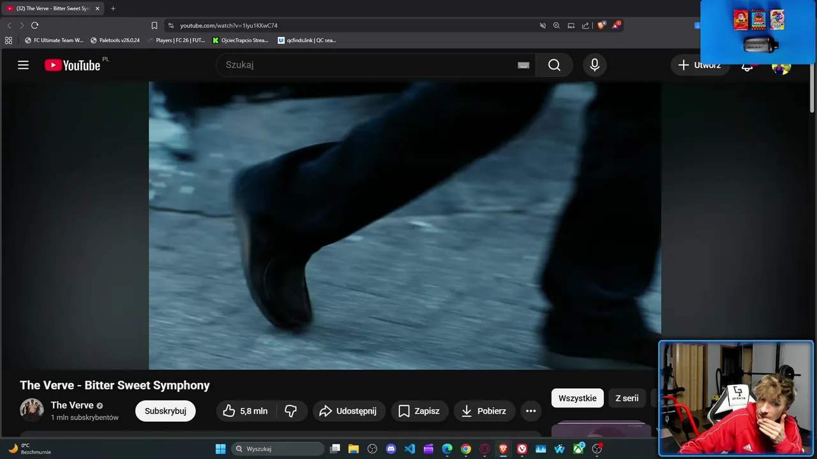Click the browser forward arrow

(22, 25)
